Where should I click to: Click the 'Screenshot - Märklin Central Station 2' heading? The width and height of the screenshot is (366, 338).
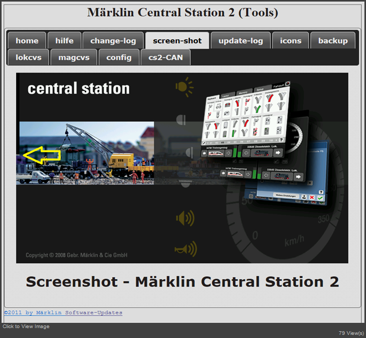tap(182, 282)
